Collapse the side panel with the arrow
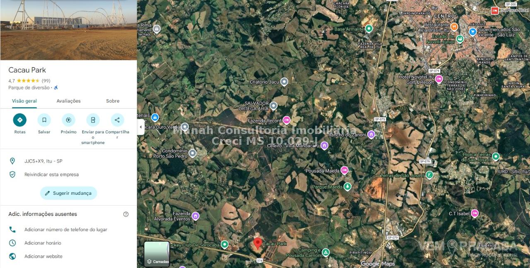Image resolution: width=530 pixels, height=268 pixels. tap(140, 127)
